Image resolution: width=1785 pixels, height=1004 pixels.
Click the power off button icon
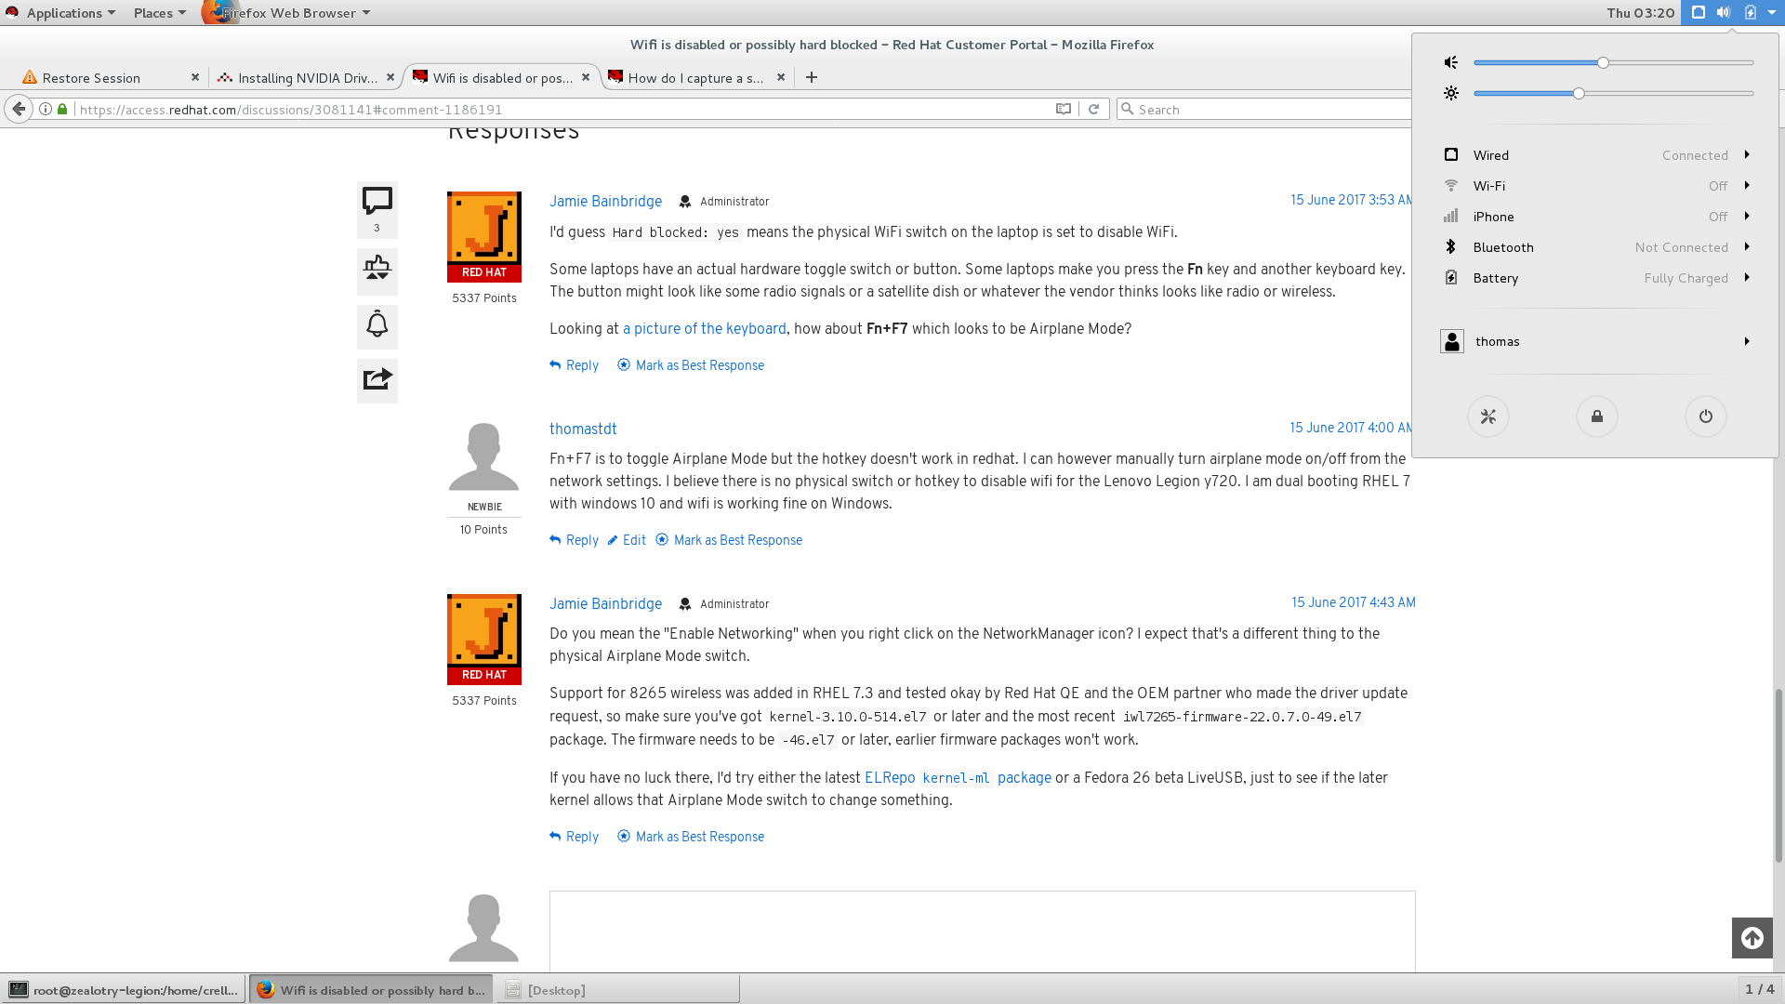click(x=1705, y=416)
